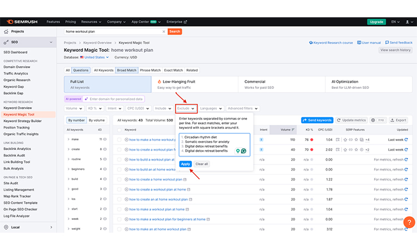This screenshot has height=250, width=417.
Task: Open the Volume filter dropdown
Action: point(74,108)
